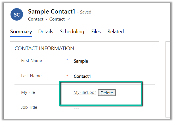Click the red required asterisk by Last Name
The height and width of the screenshot is (122, 174).
point(67,76)
